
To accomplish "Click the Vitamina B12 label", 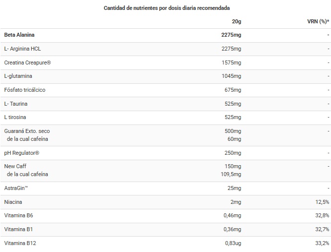I will 20,244.
